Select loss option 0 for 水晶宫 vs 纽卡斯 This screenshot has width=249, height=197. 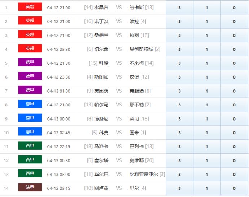234,8
